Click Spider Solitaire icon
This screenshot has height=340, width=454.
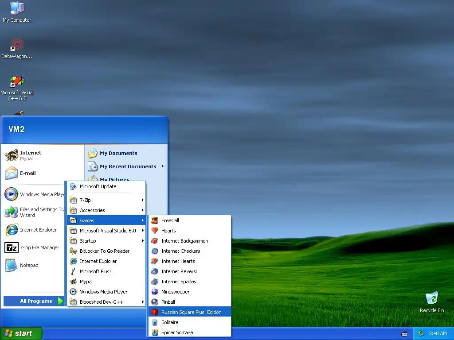(155, 332)
